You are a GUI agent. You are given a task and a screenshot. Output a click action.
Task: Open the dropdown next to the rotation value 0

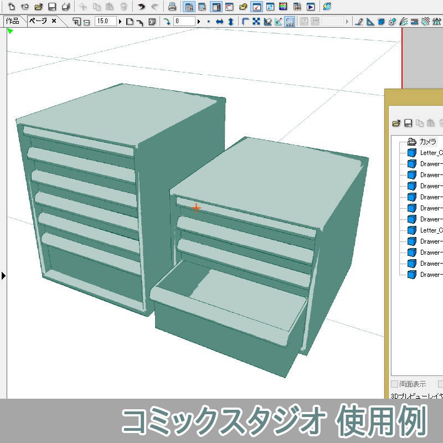199,22
